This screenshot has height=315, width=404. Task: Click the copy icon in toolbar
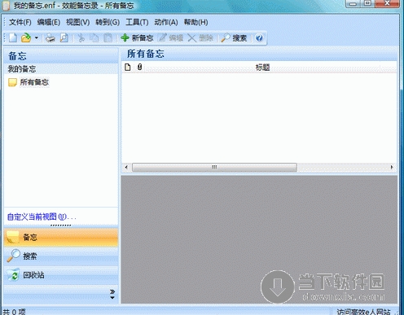pyautogui.click(x=94, y=38)
